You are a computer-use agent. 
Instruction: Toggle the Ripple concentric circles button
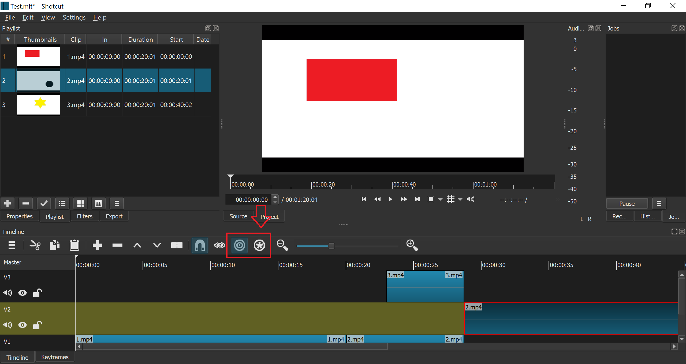[x=240, y=245]
